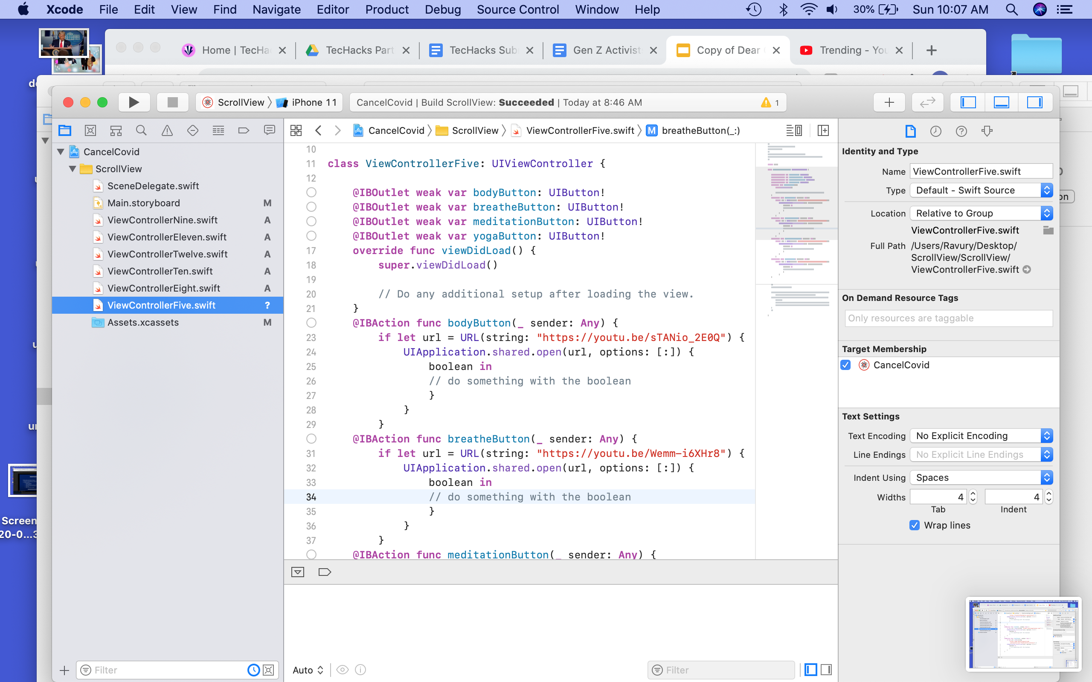This screenshot has width=1092, height=682.
Task: Toggle the Debug area visibility
Action: click(1001, 102)
